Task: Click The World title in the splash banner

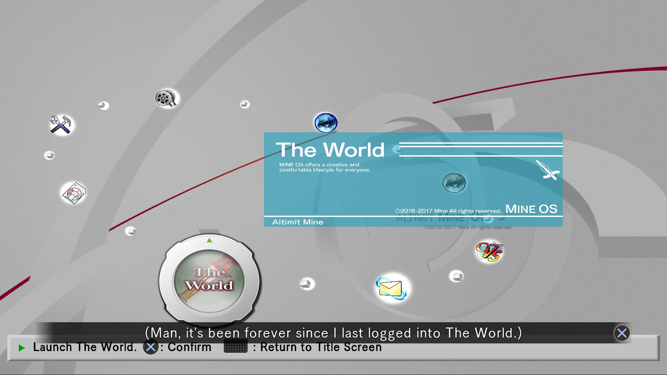Action: 330,150
